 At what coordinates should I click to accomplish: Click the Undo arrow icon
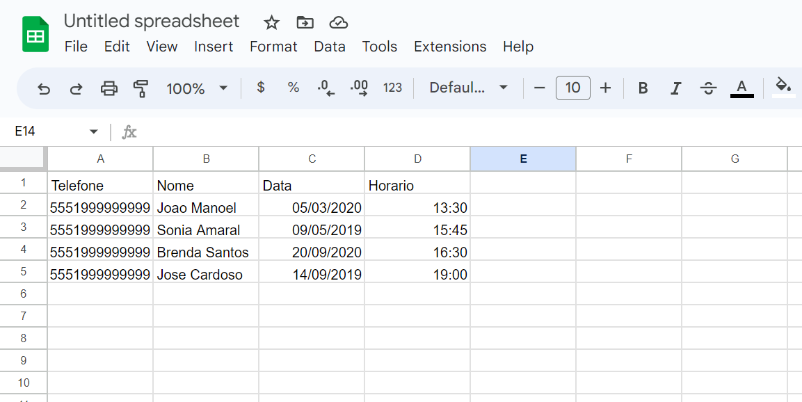[44, 89]
